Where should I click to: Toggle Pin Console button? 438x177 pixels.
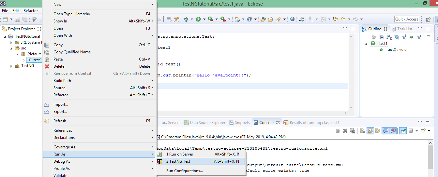coord(403,131)
